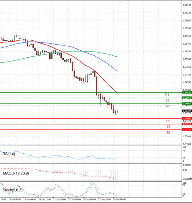The image size is (192, 203).
Task: Click the 1.35660 green price tag
Action: tap(187, 103)
